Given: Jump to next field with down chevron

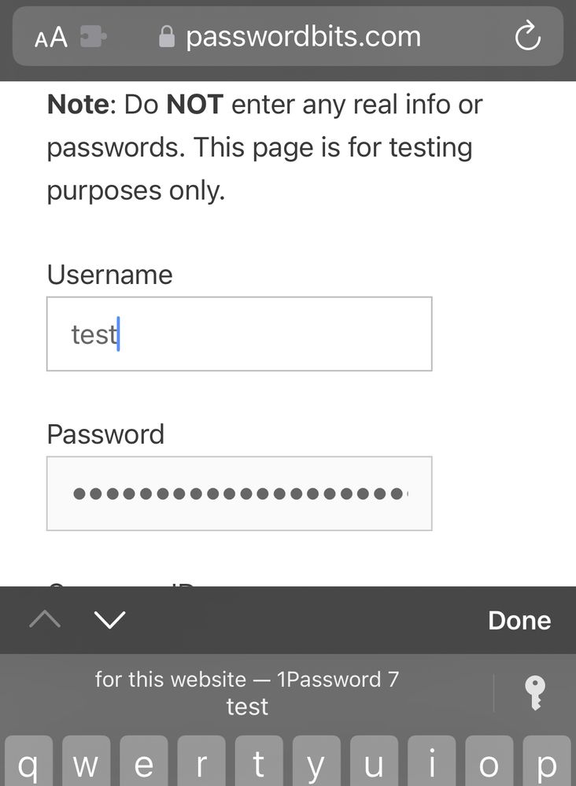Looking at the screenshot, I should point(109,620).
